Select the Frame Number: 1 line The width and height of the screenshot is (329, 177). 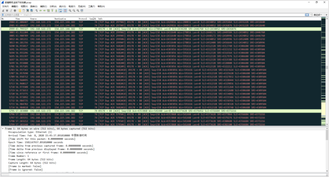click(x=19, y=156)
